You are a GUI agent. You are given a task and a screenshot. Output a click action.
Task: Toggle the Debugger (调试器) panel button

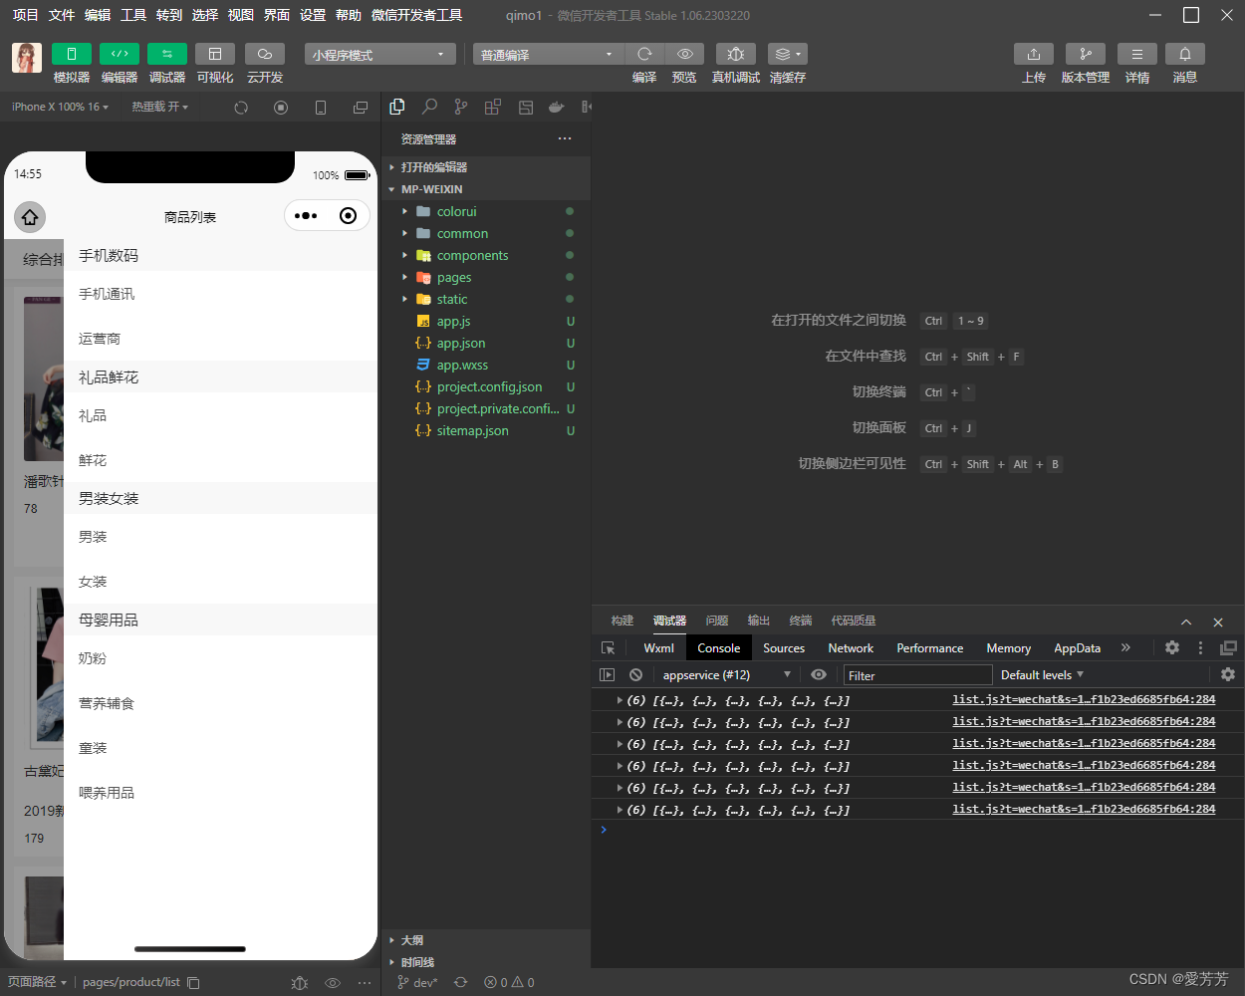(167, 54)
